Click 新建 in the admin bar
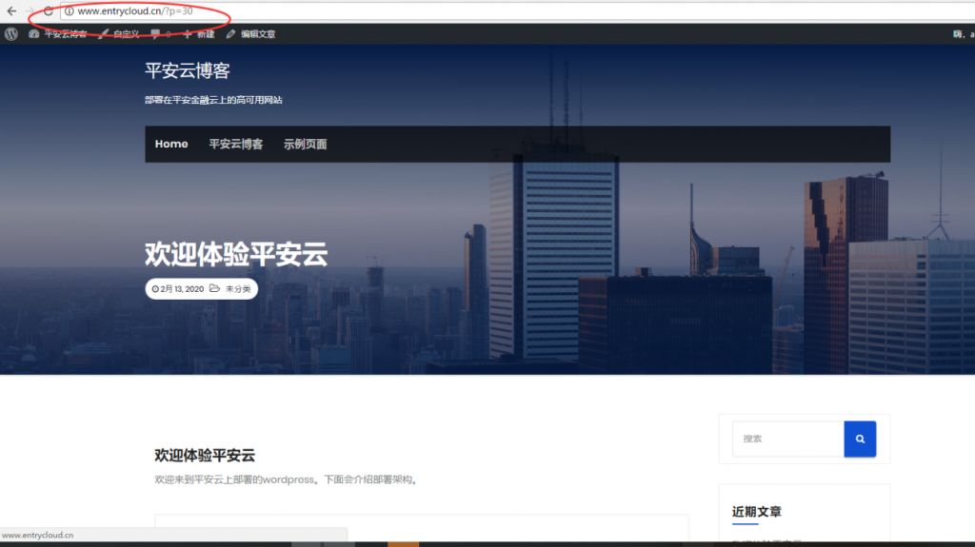The width and height of the screenshot is (975, 547). [198, 34]
